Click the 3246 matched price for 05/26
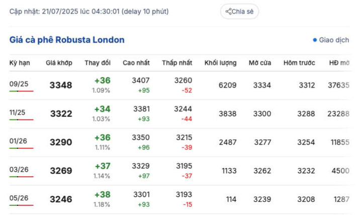Screen dimensions: 362x215 coord(61,199)
